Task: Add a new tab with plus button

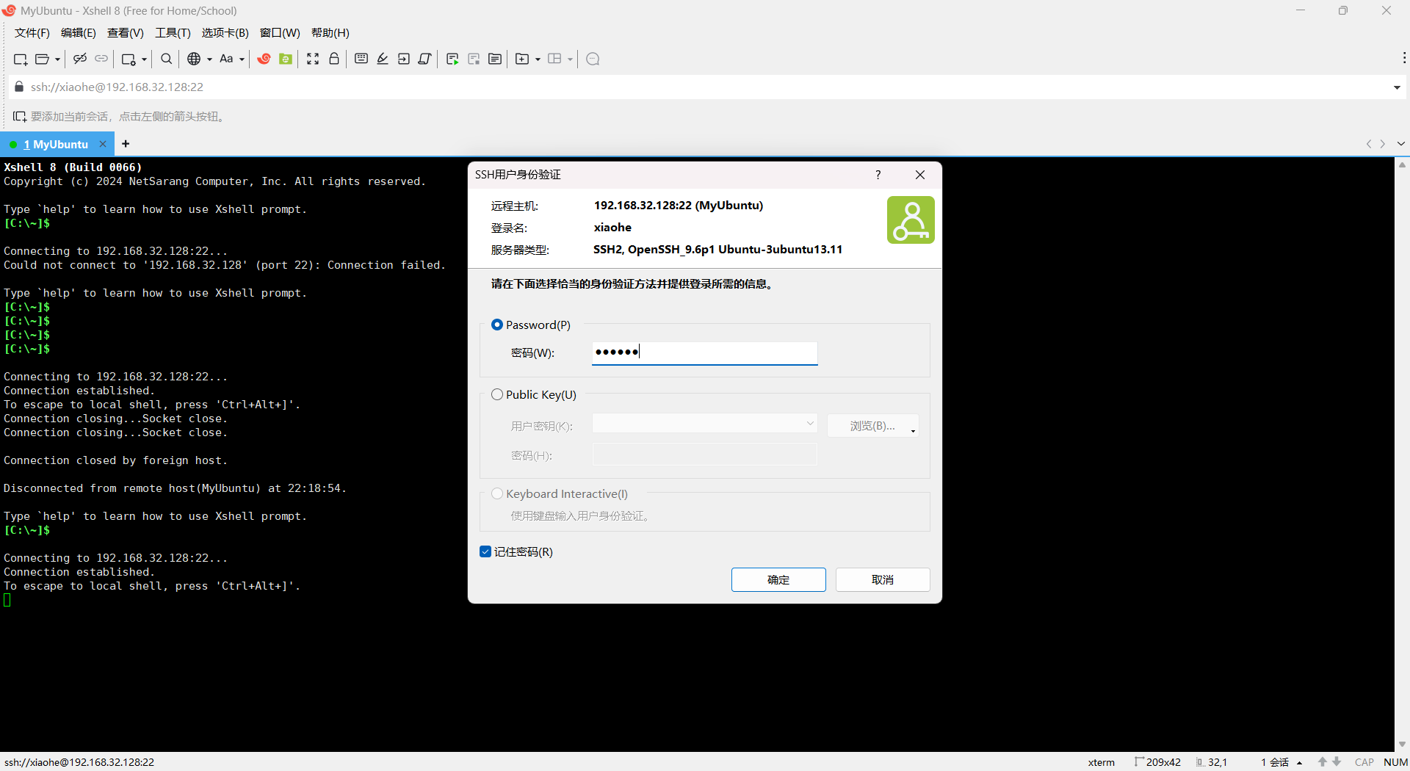Action: pyautogui.click(x=126, y=144)
